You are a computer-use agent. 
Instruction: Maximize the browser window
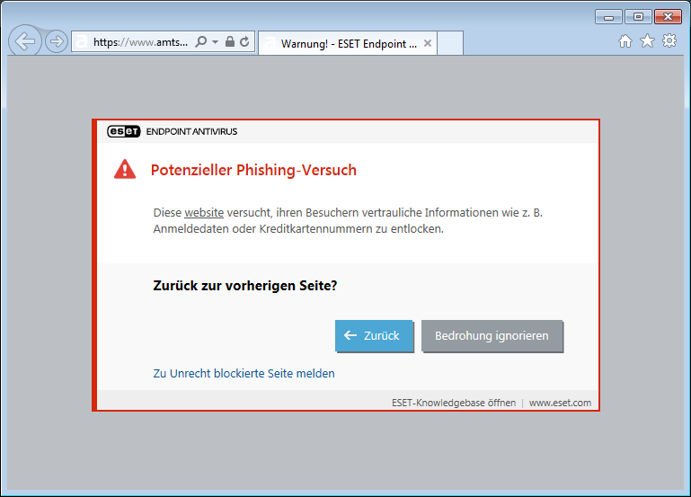click(638, 17)
